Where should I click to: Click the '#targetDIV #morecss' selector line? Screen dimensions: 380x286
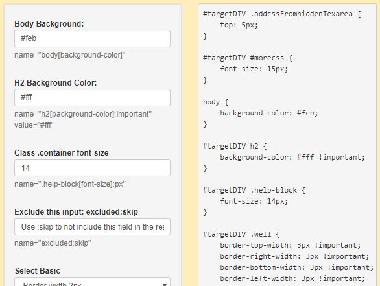(x=248, y=58)
